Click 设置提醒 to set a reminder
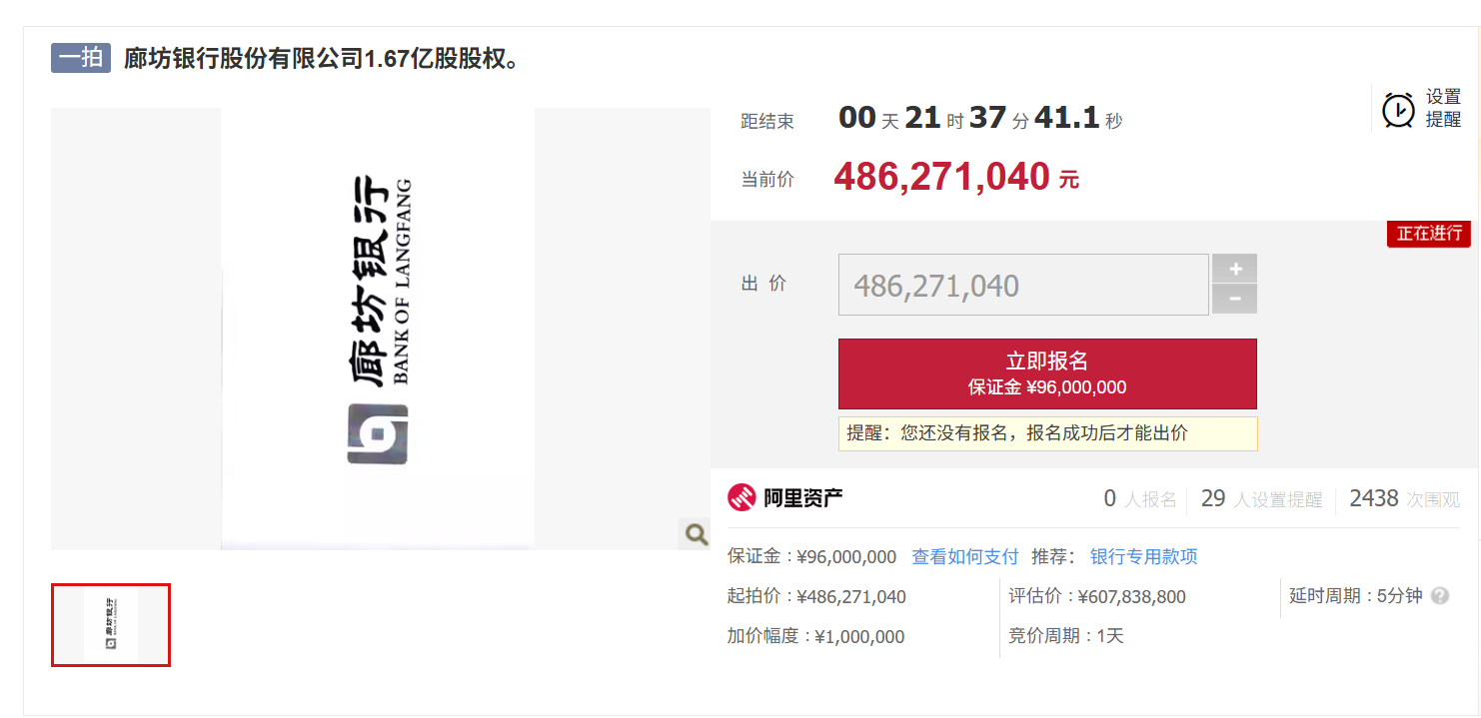Viewport: 1481px width, 718px height. [1442, 107]
